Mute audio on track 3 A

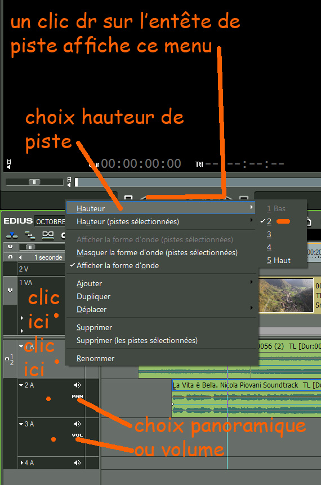tap(77, 424)
